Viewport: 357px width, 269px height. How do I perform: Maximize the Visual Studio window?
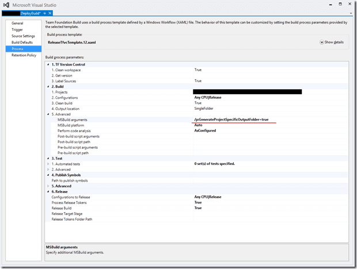pyautogui.click(x=340, y=4)
